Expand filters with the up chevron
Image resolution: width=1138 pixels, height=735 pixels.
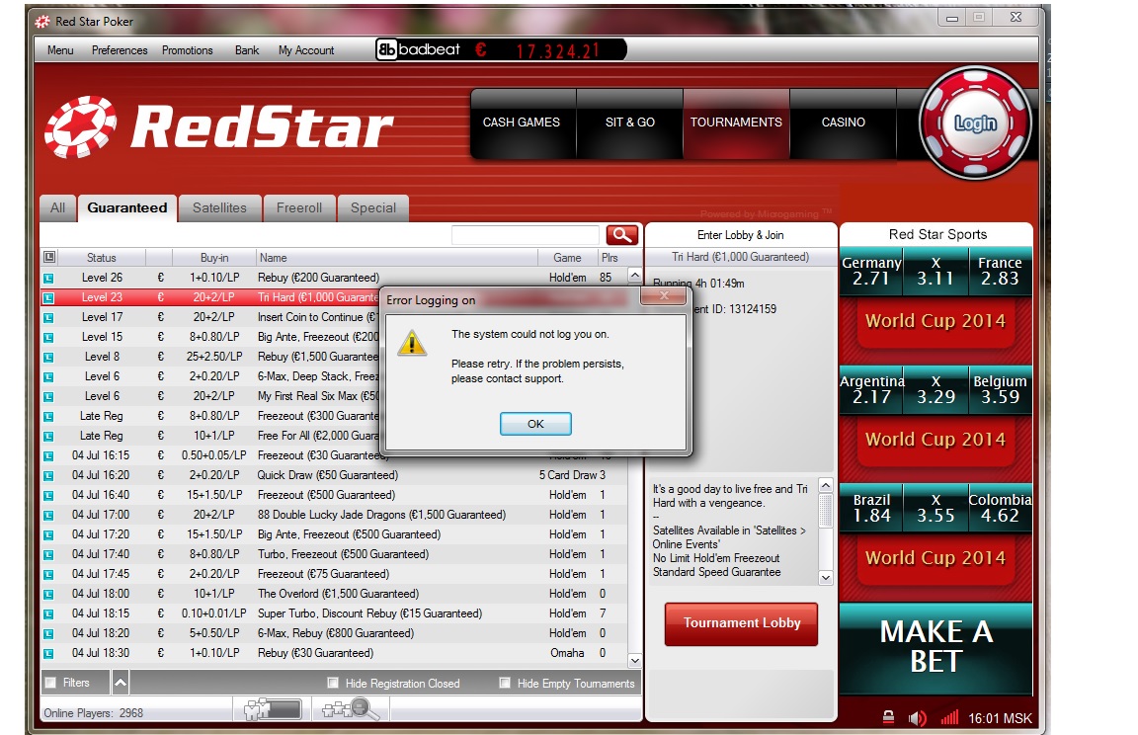coord(121,683)
